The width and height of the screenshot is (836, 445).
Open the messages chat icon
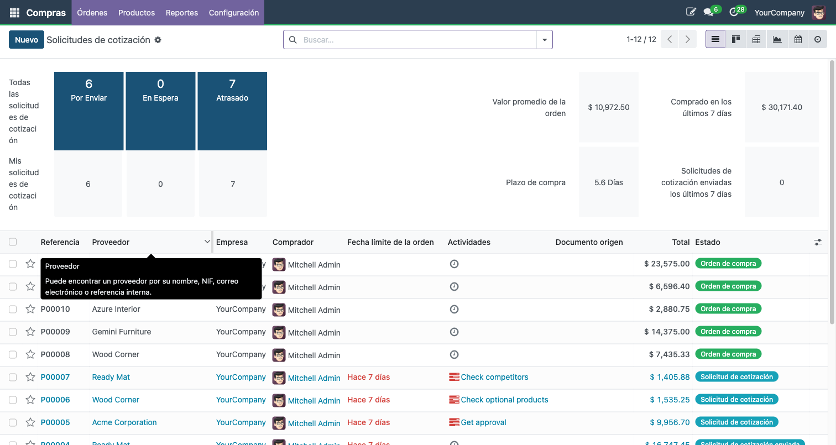coord(708,12)
